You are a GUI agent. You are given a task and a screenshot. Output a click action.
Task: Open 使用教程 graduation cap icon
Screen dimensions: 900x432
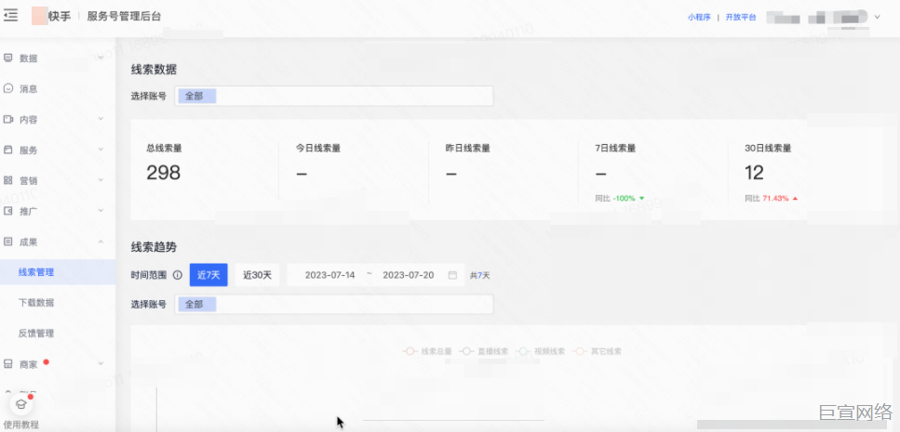coord(21,404)
